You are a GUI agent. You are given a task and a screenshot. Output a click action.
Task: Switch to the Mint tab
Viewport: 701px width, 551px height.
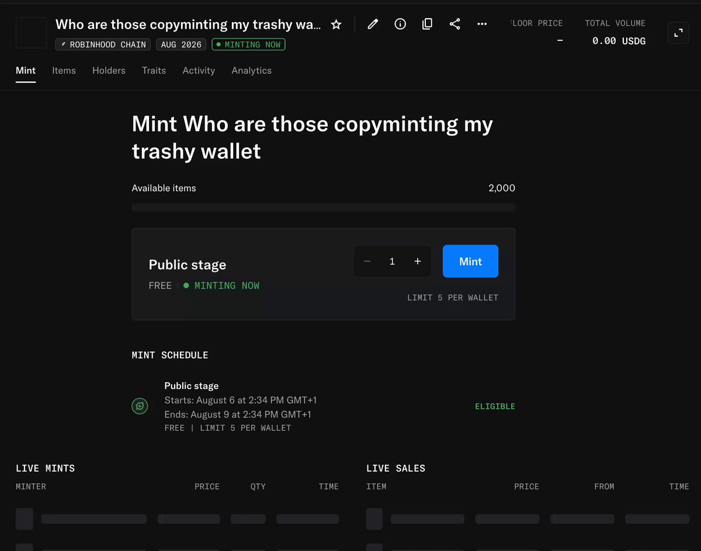[x=26, y=71]
